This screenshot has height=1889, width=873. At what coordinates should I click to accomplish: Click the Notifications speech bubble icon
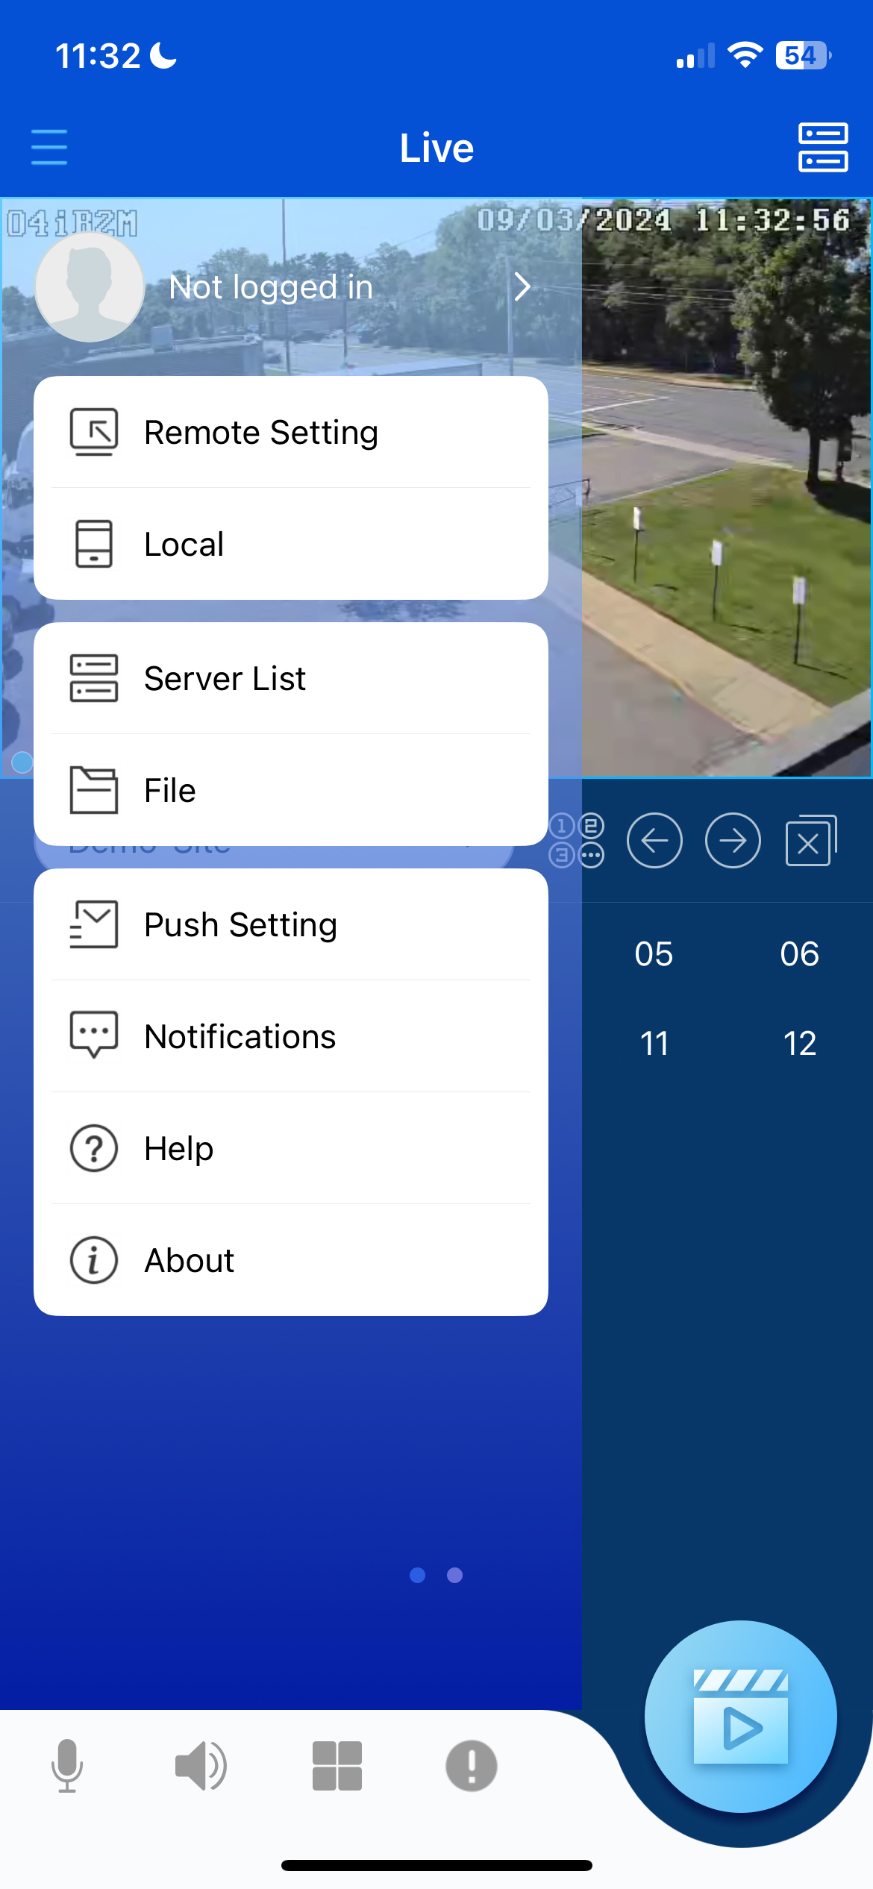tap(94, 1036)
